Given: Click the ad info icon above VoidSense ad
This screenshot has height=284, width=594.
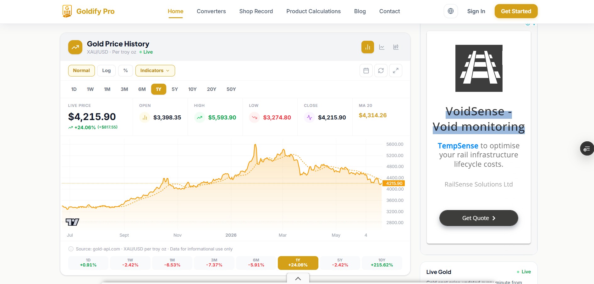Looking at the screenshot, I should 528,24.
